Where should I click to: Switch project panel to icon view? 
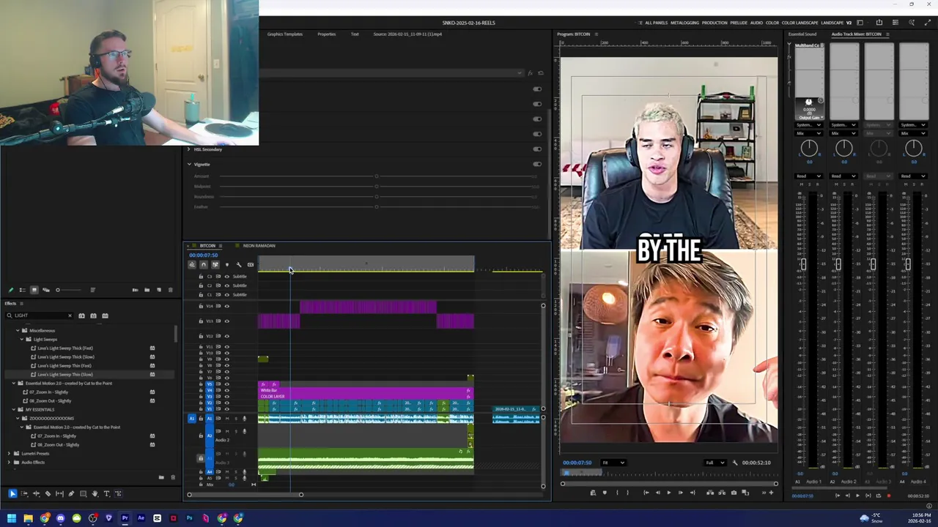pyautogui.click(x=34, y=290)
